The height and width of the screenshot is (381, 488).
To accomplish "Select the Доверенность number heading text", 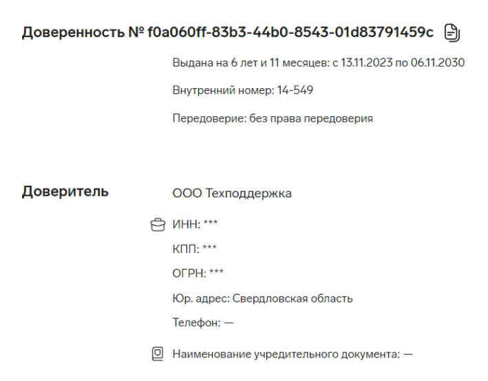I will tap(228, 32).
